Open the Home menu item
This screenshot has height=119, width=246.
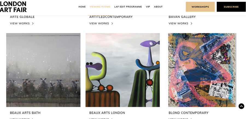(82, 7)
